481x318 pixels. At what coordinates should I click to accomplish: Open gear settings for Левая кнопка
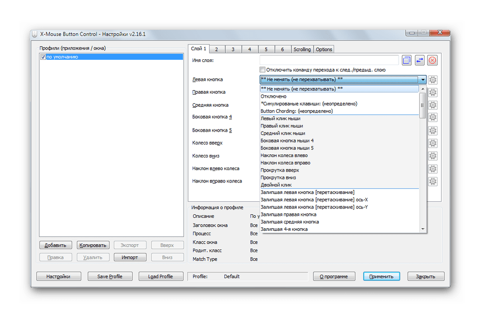433,80
